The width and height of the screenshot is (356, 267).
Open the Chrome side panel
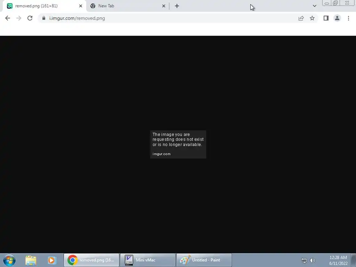[x=326, y=18]
